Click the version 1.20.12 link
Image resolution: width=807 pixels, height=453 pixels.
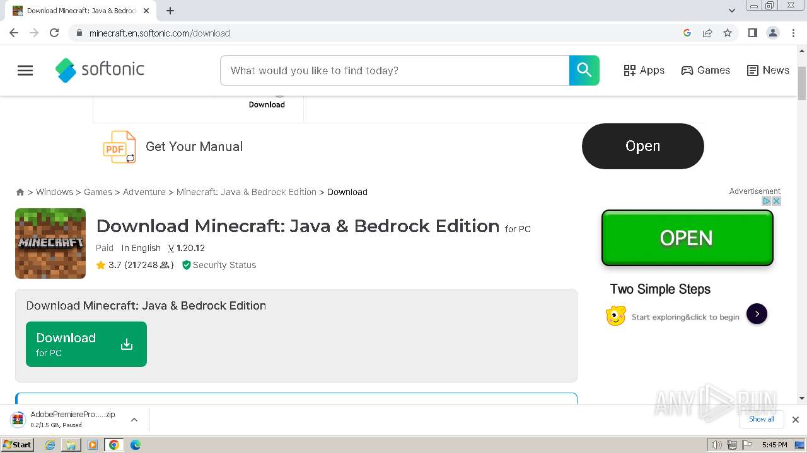pyautogui.click(x=187, y=248)
